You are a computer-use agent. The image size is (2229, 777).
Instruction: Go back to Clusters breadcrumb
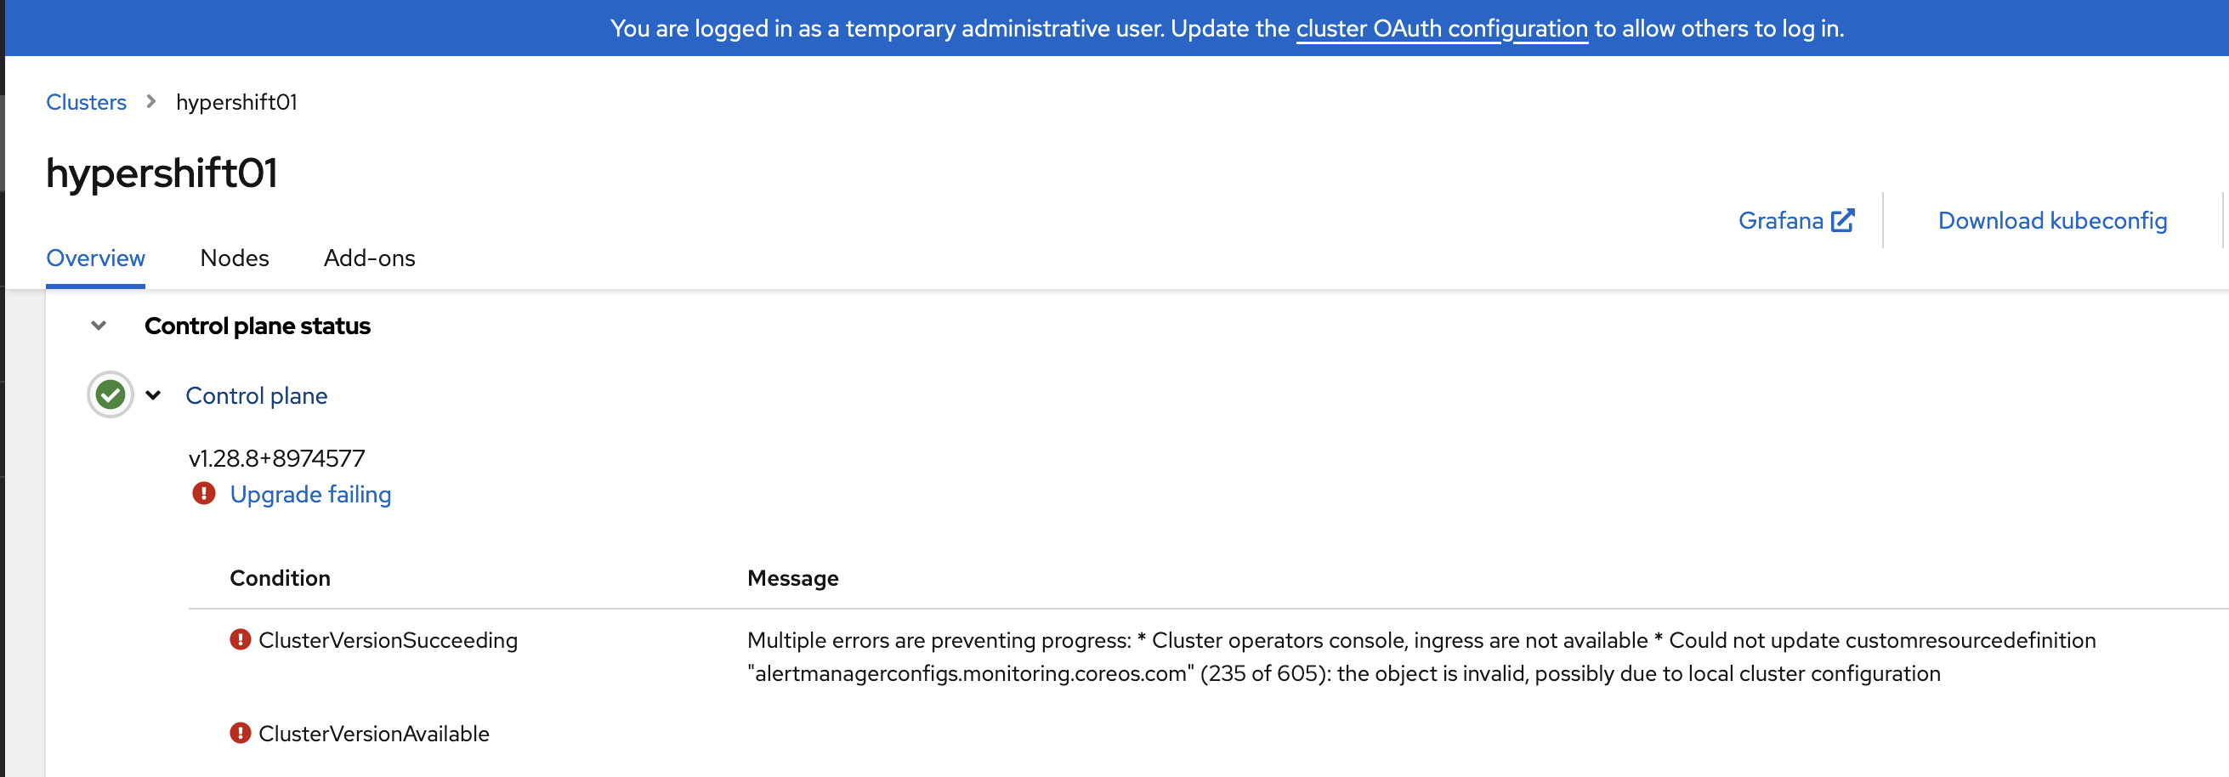point(86,102)
